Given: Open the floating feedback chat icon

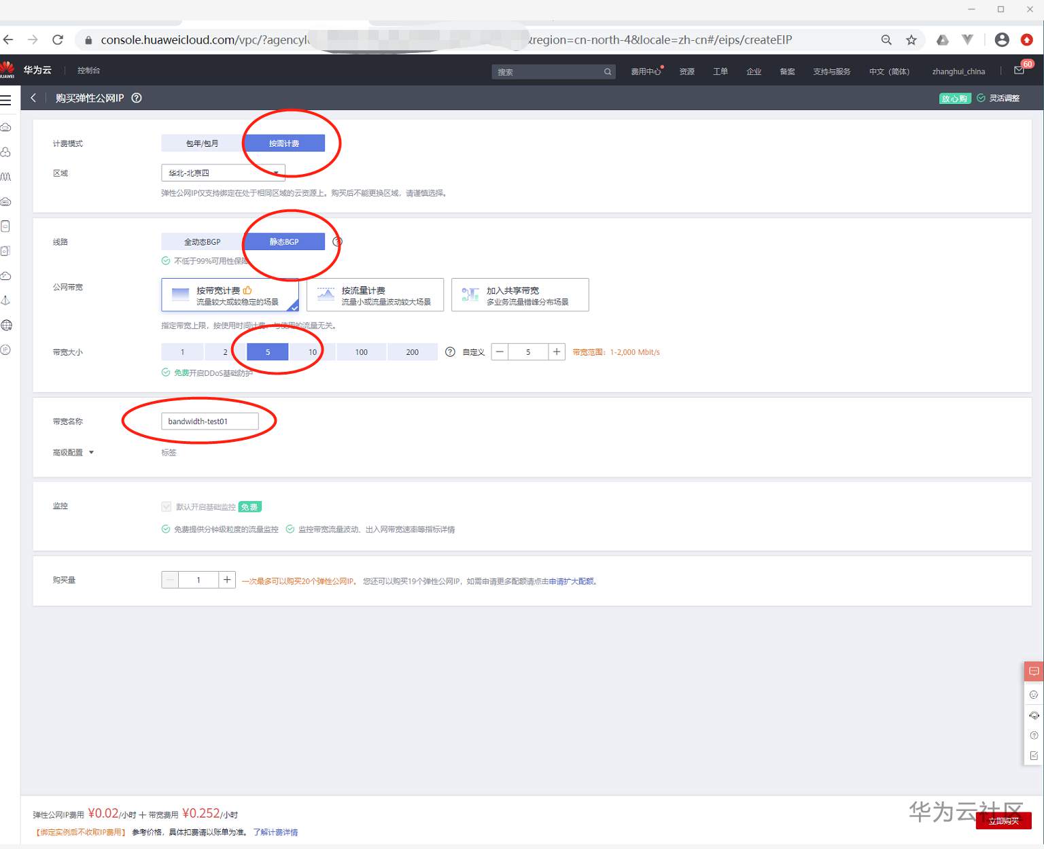Looking at the screenshot, I should tap(1034, 671).
